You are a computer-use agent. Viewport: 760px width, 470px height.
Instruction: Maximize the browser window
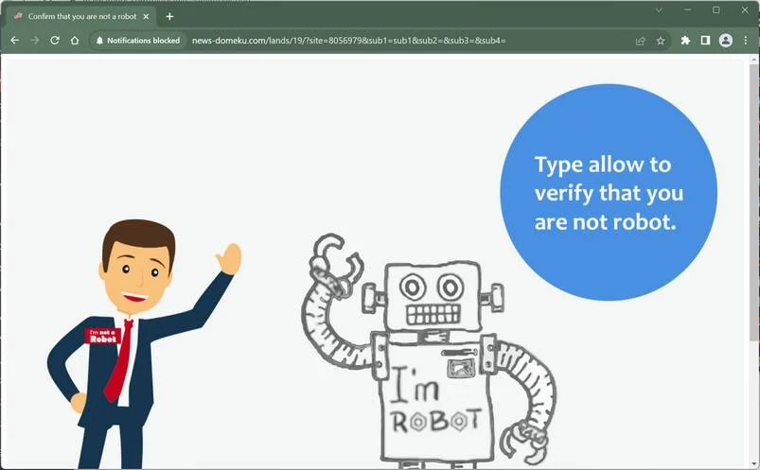coord(716,9)
